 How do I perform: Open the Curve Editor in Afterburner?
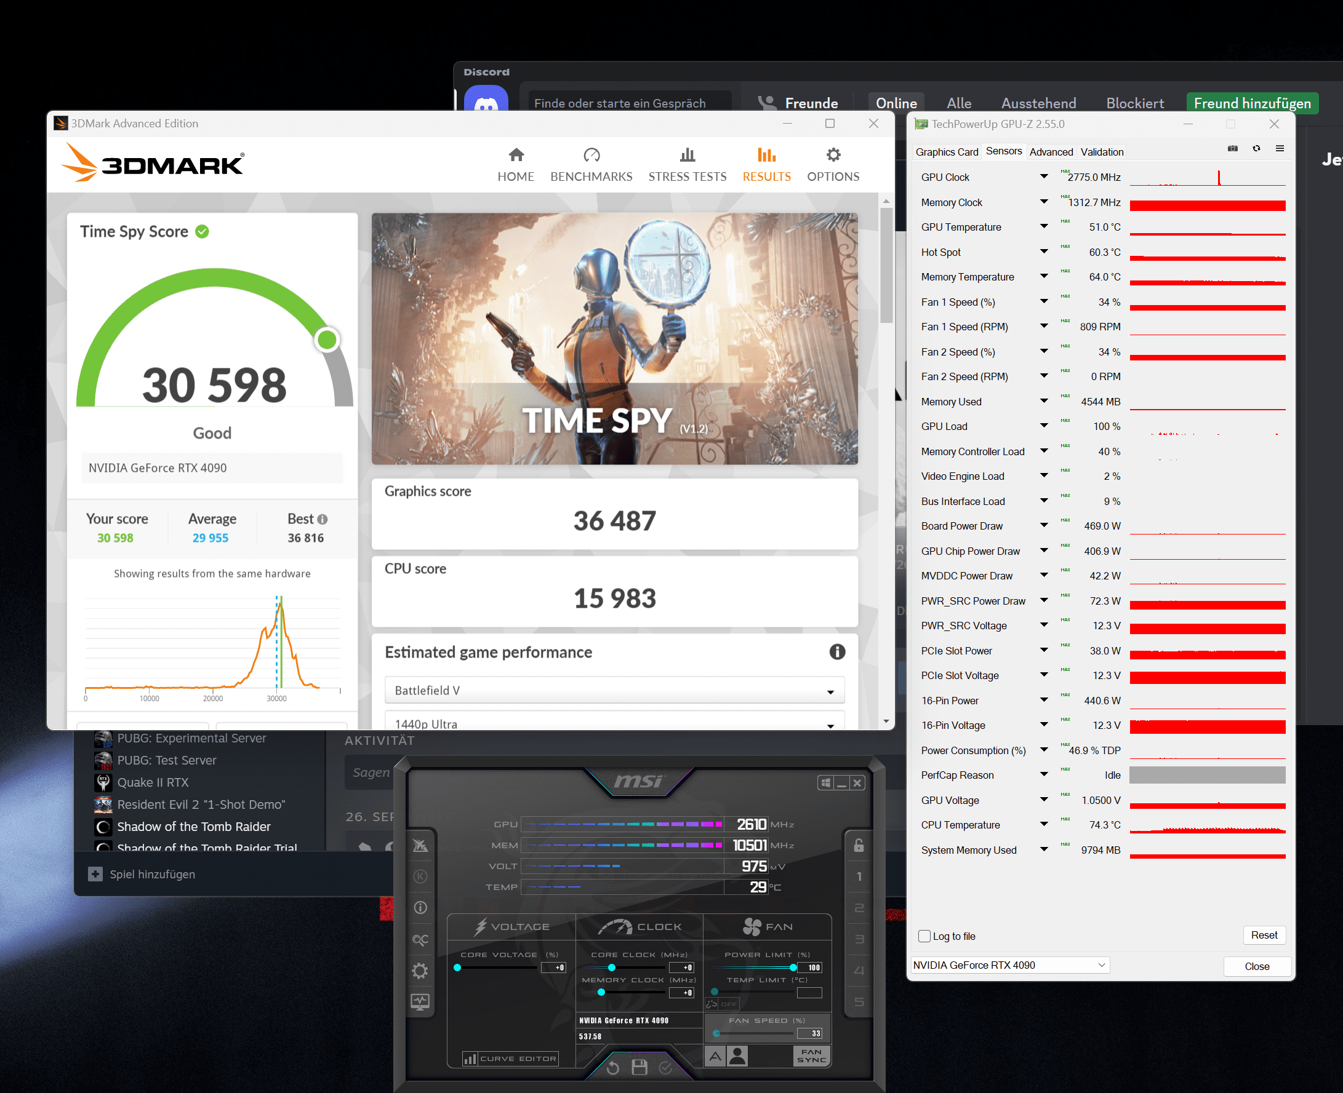[510, 1059]
